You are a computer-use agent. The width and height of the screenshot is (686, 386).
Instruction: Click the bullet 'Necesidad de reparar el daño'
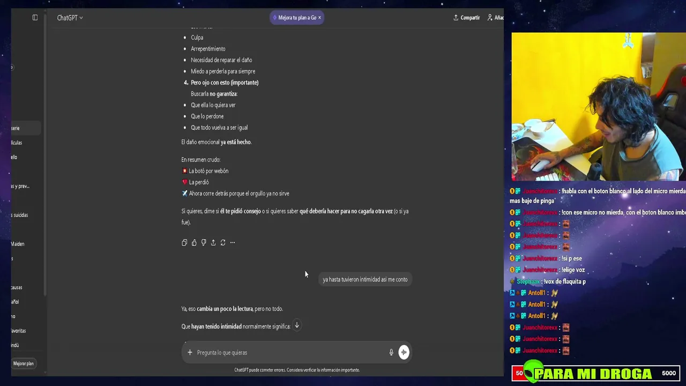point(221,60)
